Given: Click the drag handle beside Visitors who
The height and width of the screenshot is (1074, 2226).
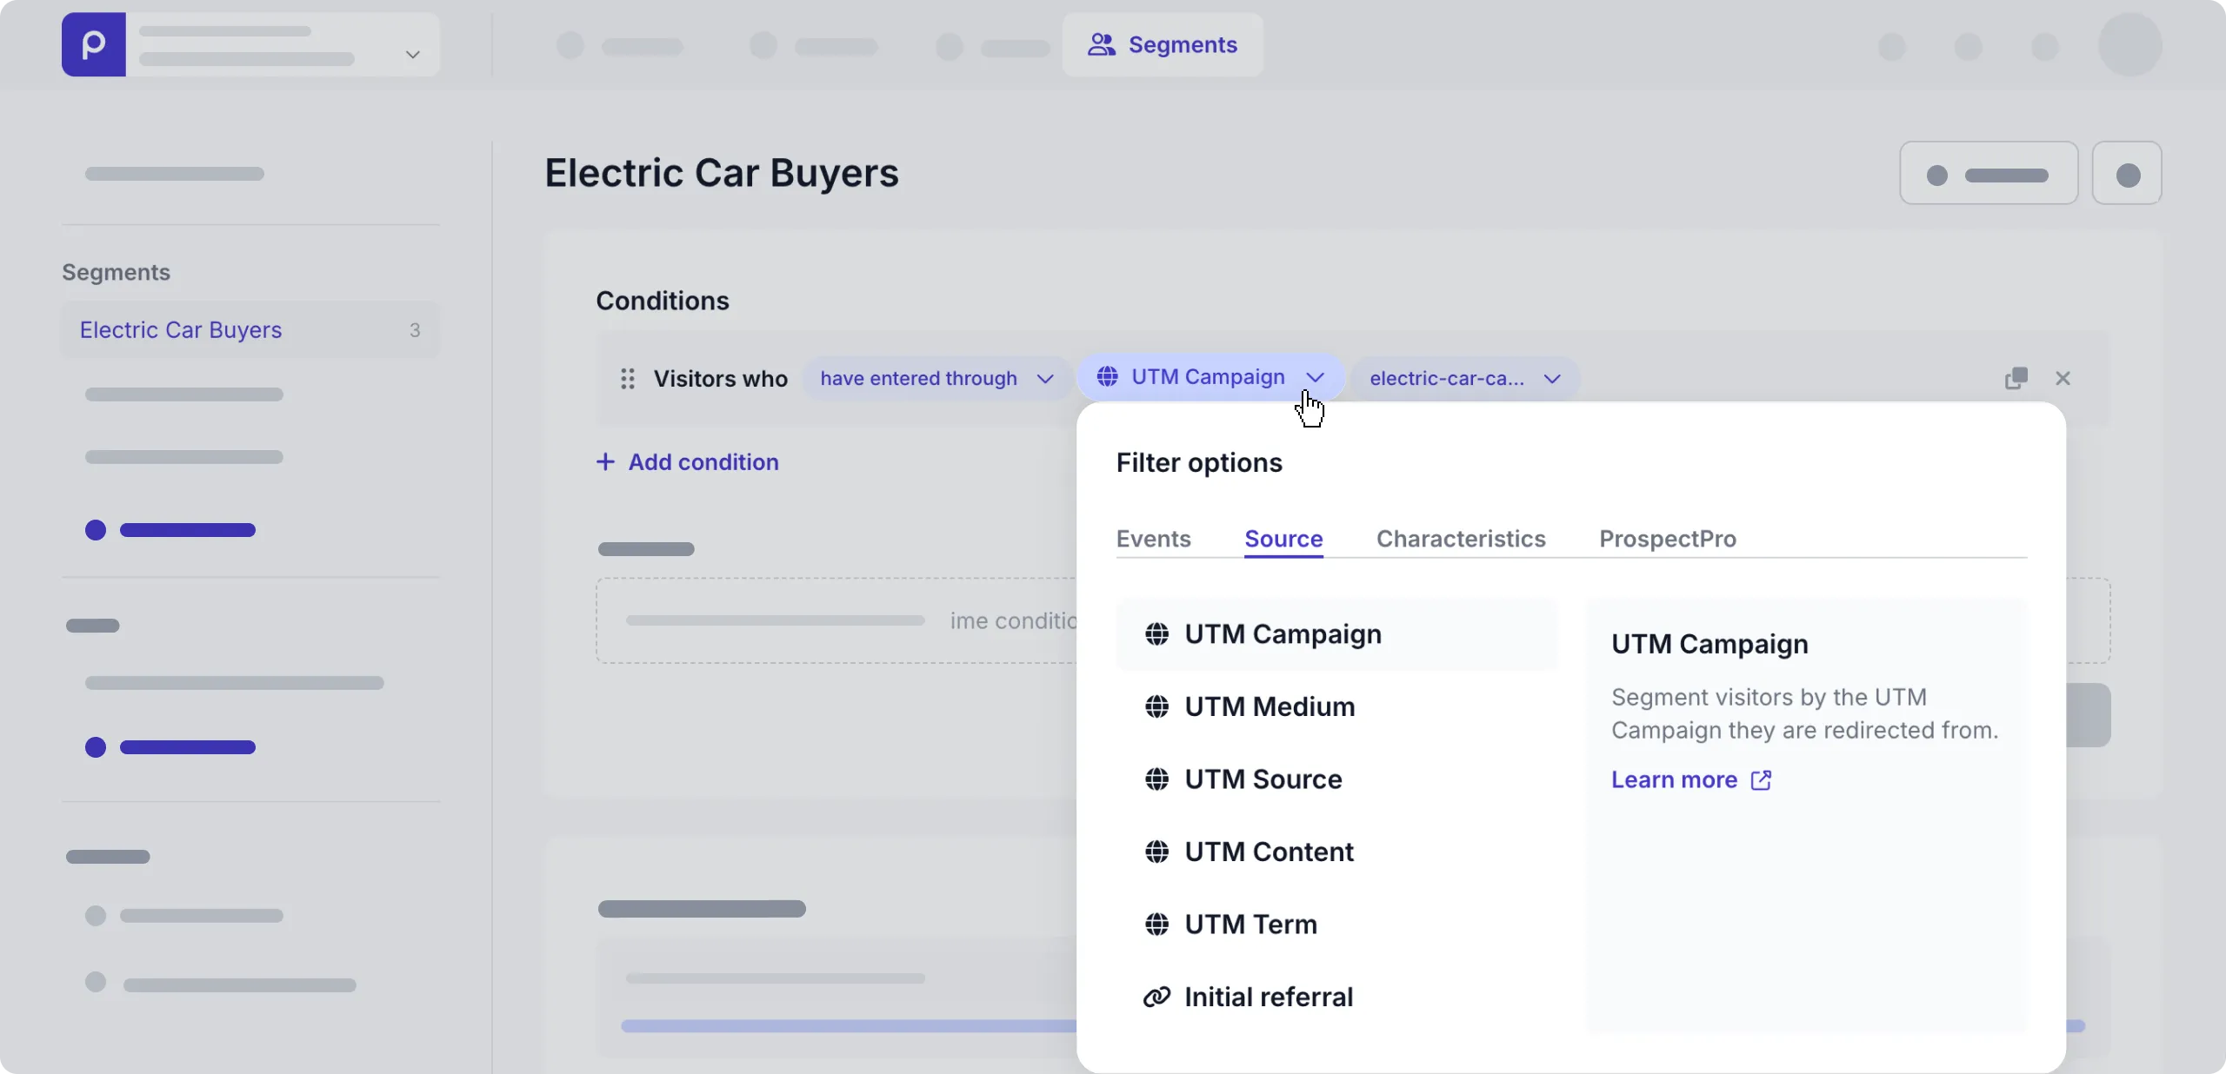Looking at the screenshot, I should pyautogui.click(x=627, y=379).
